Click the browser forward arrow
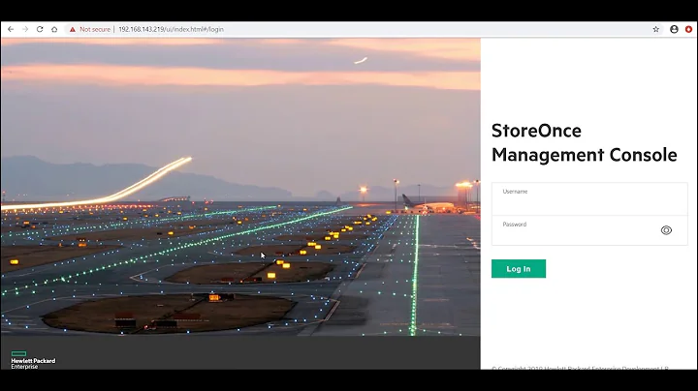Image resolution: width=698 pixels, height=391 pixels. (x=25, y=29)
